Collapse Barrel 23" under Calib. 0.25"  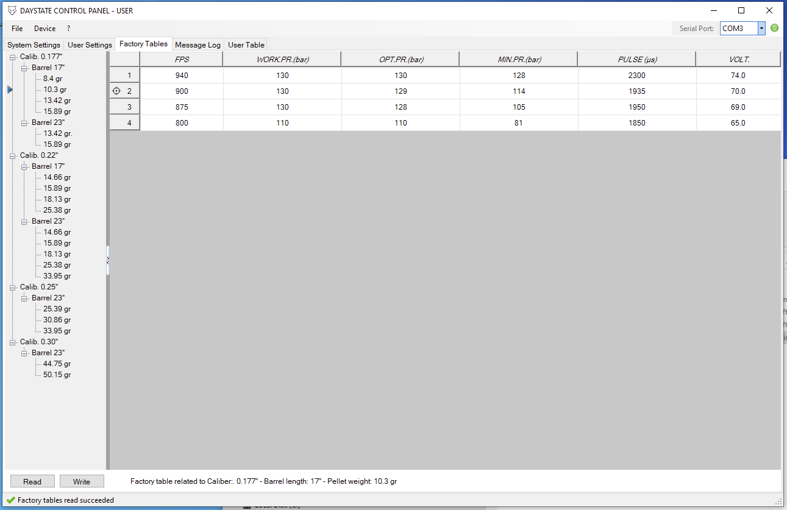point(24,298)
